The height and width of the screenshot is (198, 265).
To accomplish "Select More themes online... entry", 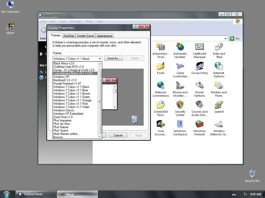I will 75,134.
